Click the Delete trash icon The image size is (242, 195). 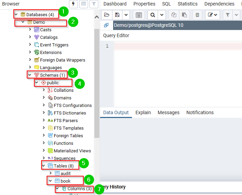coord(197,15)
